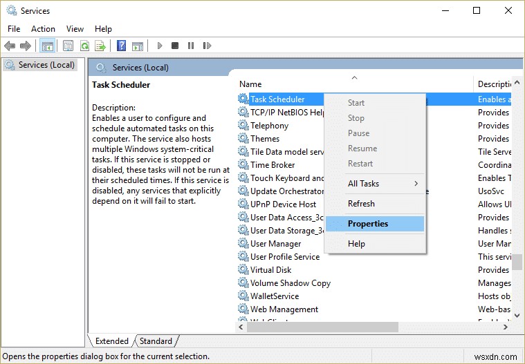Select the Update Orchestrator service row

[x=374, y=191]
